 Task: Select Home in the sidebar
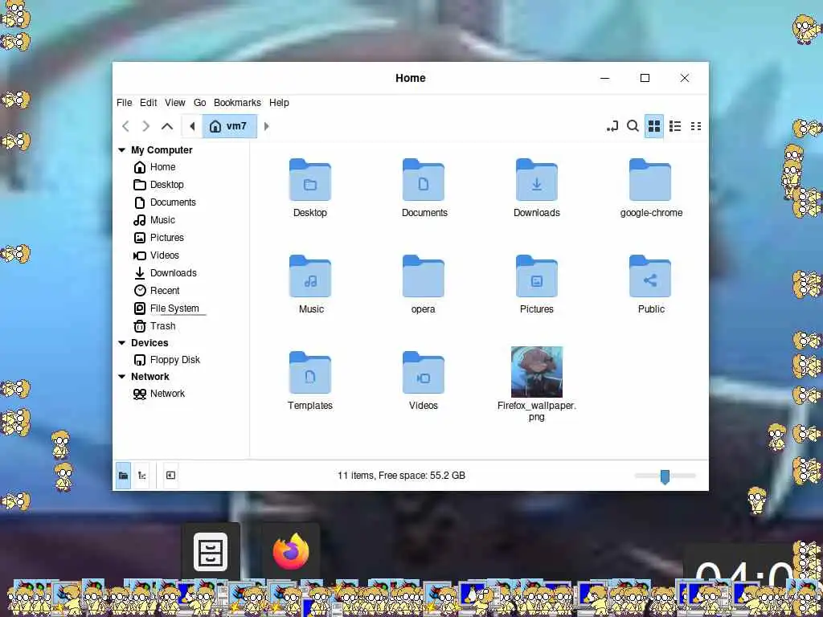point(162,167)
